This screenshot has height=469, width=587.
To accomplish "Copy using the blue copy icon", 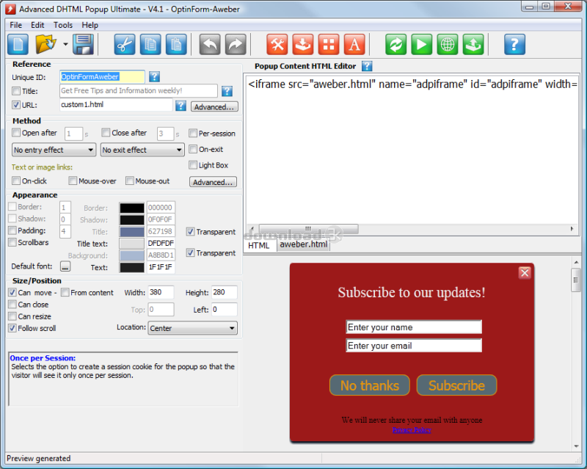I will pyautogui.click(x=150, y=45).
